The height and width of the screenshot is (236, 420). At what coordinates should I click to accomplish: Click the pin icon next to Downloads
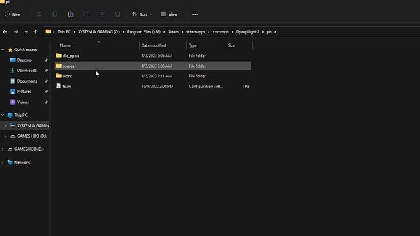tap(46, 71)
